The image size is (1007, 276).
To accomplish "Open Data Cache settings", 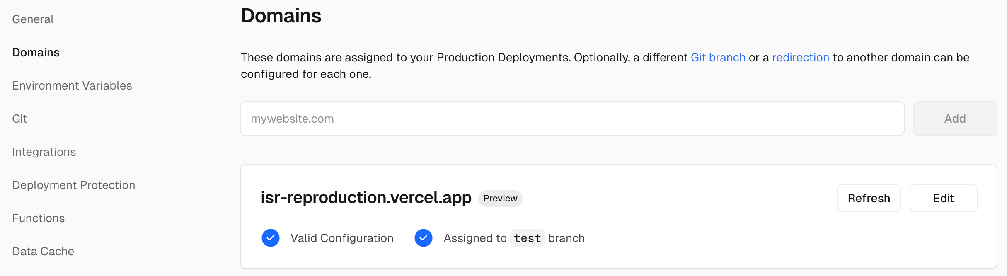I will (x=43, y=252).
